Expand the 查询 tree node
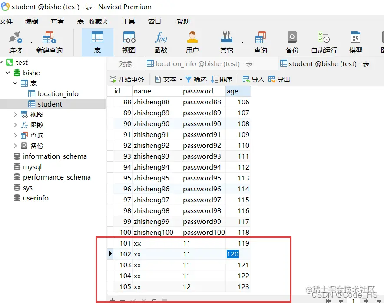The height and width of the screenshot is (303, 384). tap(15, 135)
